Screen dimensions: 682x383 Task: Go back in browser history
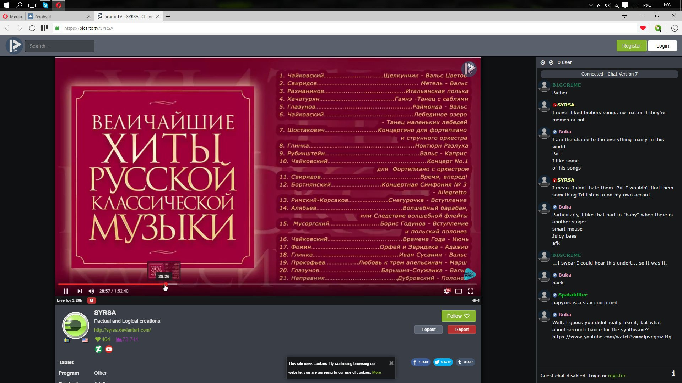pos(7,28)
